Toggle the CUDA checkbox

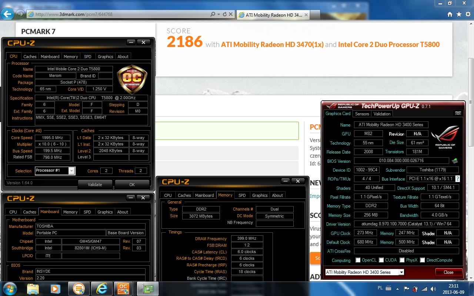(x=381, y=260)
